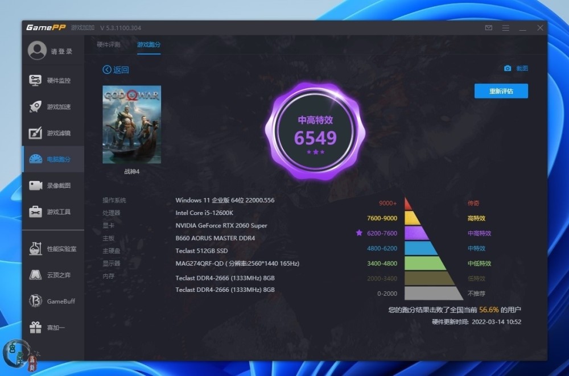Open the GameBuff icon in sidebar

35,301
